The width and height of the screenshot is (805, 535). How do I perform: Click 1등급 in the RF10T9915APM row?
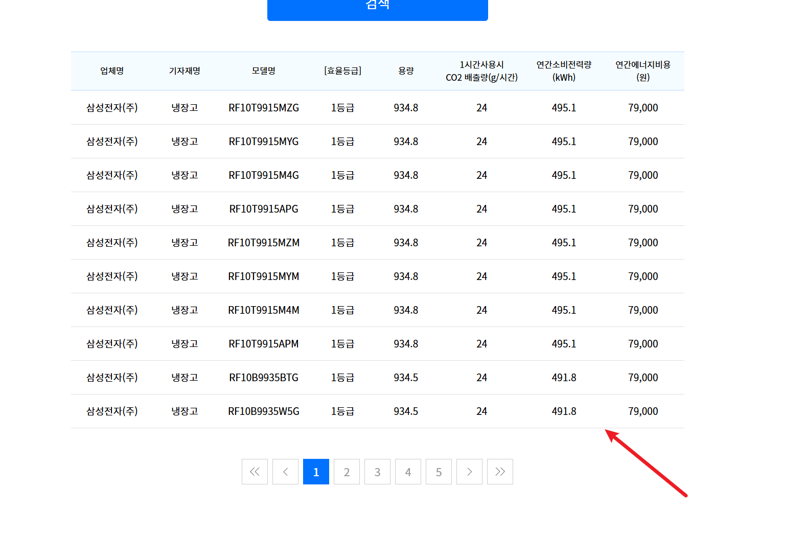(x=342, y=344)
